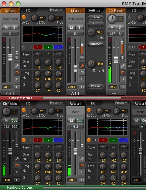The width and height of the screenshot is (146, 190).
Task: Click AN 3 routing selector under Micro
Action: tap(75, 93)
